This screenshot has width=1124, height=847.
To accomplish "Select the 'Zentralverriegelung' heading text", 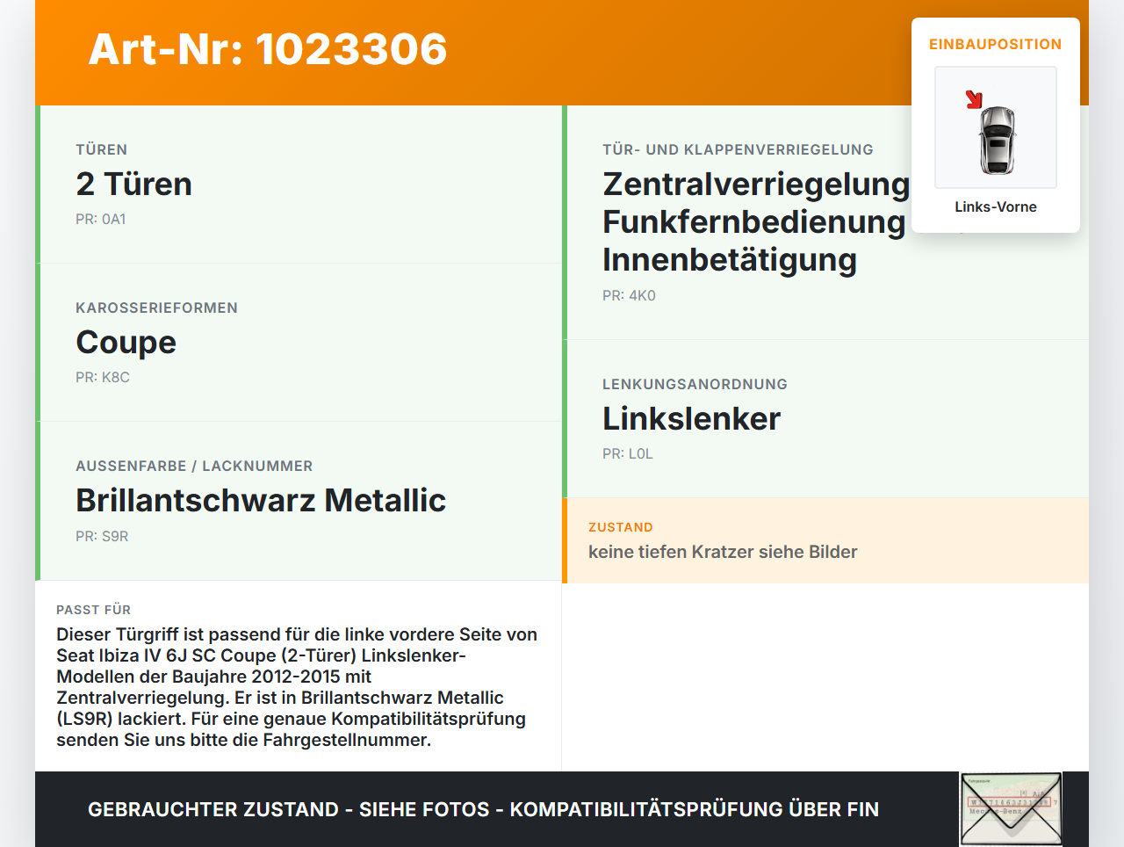I will [x=756, y=184].
